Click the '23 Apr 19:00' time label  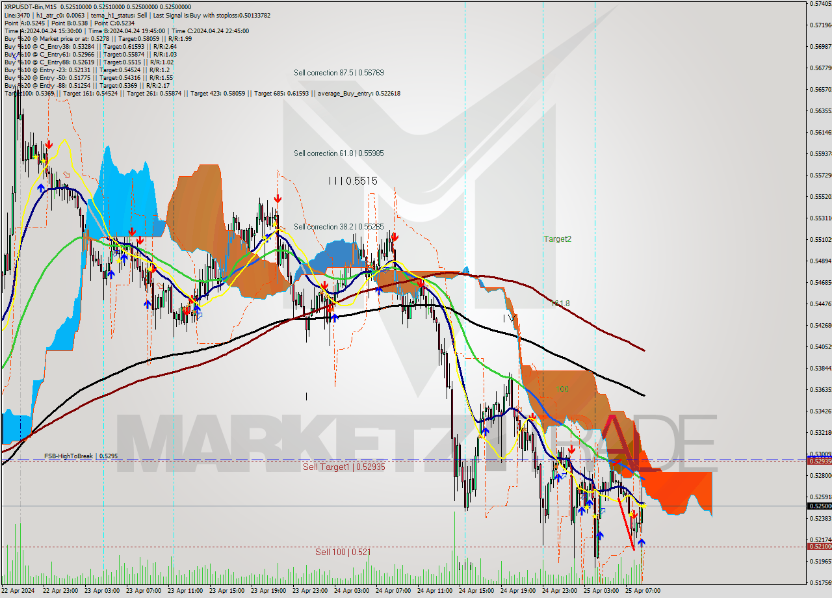(269, 591)
